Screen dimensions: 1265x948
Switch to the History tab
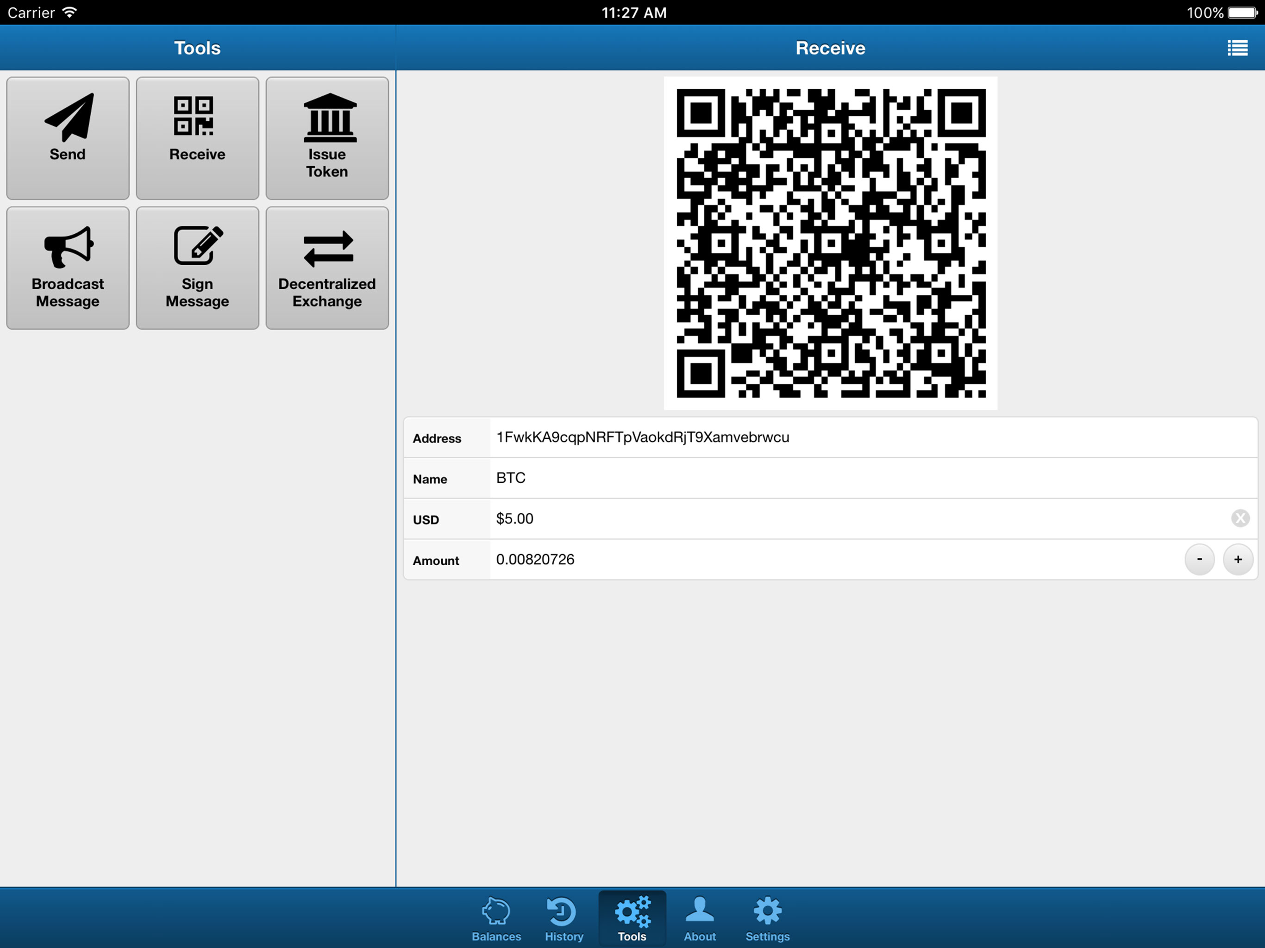pos(564,919)
